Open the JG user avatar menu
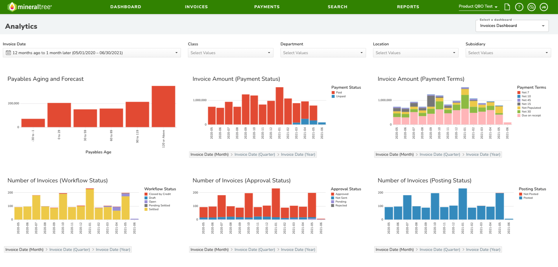 click(x=544, y=7)
